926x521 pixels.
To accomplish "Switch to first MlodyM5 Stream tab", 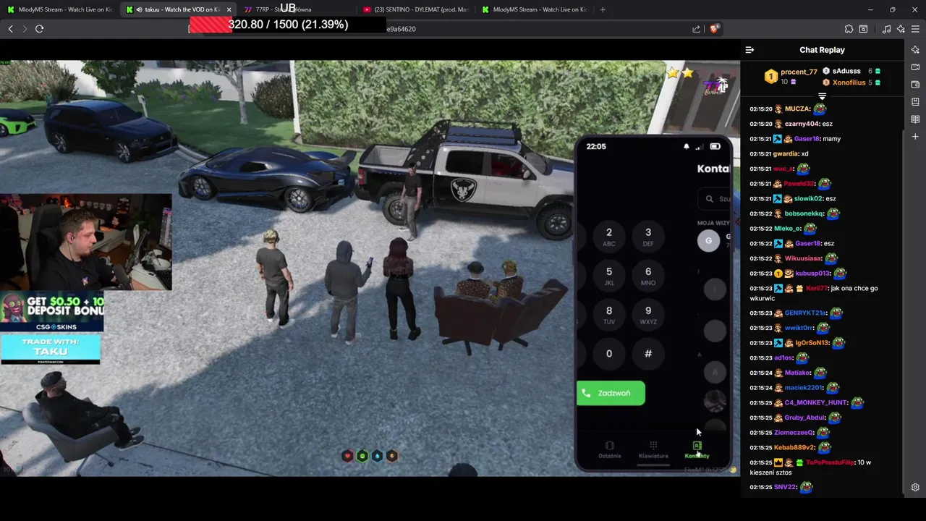I will point(59,9).
